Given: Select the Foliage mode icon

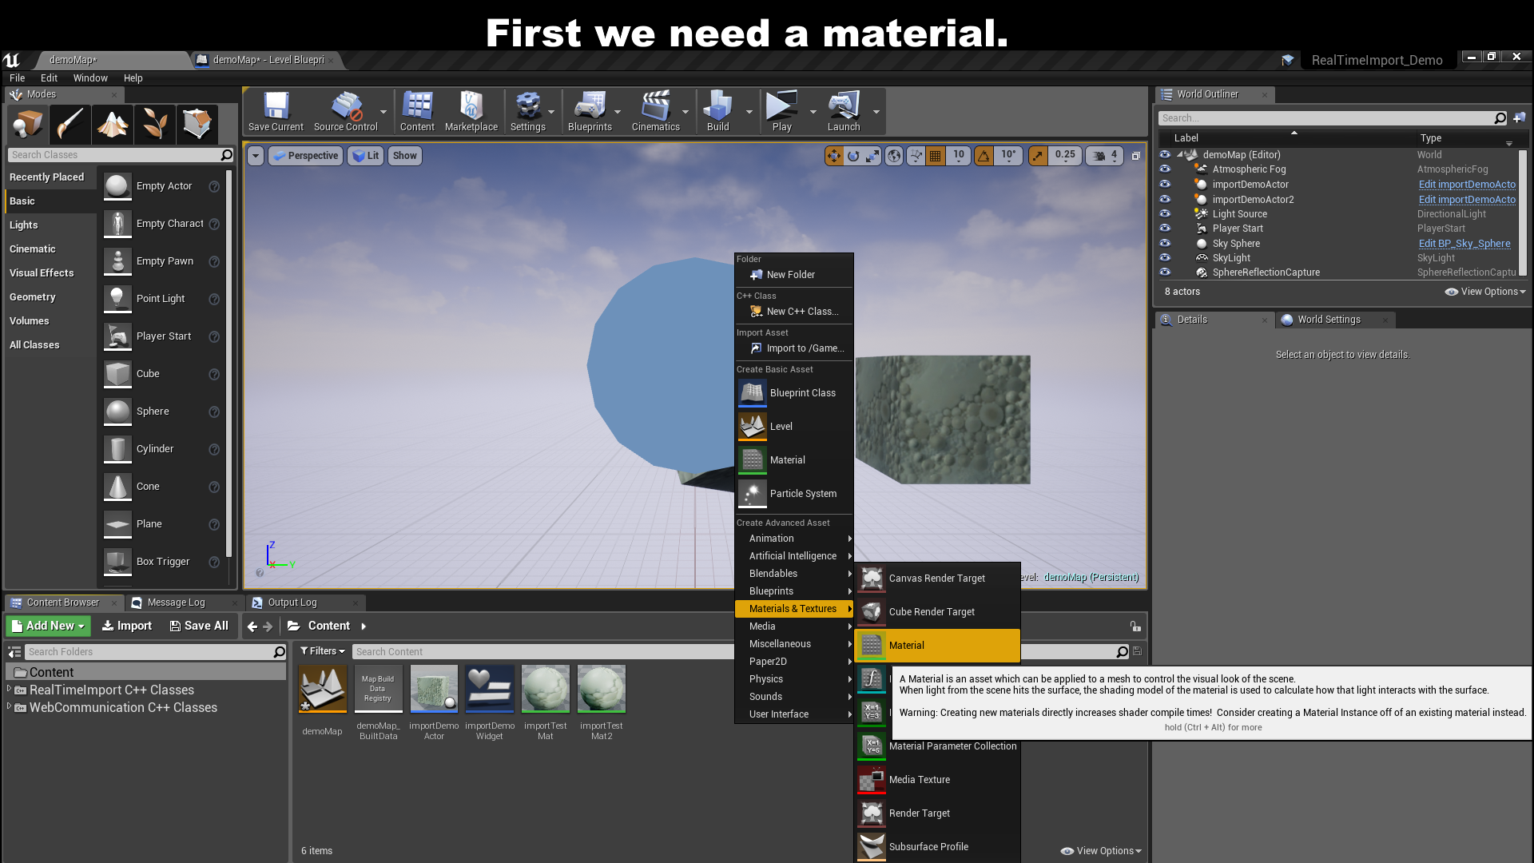Looking at the screenshot, I should coord(155,124).
